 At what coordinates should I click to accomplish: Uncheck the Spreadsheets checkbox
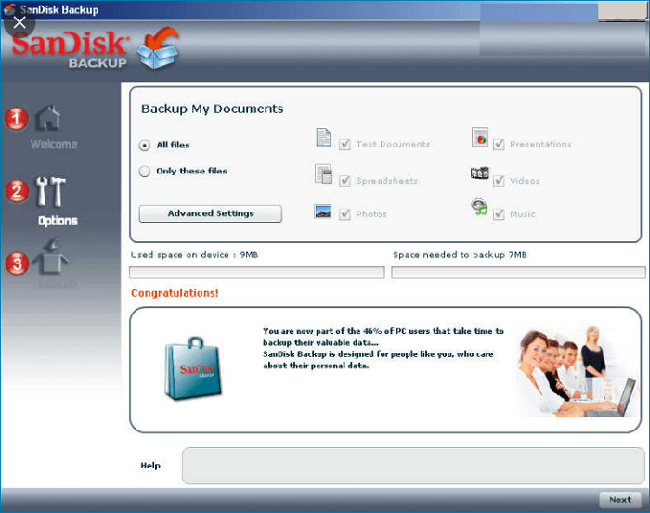344,181
